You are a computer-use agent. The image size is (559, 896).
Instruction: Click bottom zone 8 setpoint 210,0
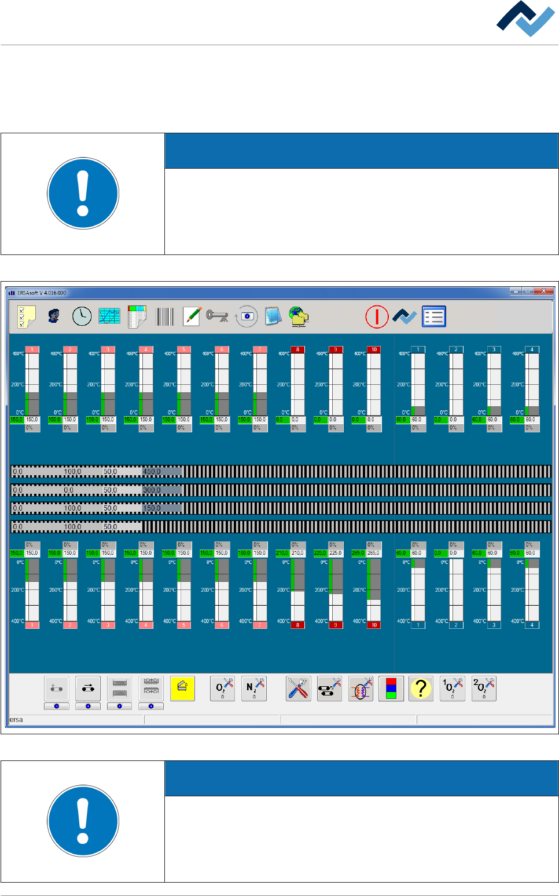282,553
